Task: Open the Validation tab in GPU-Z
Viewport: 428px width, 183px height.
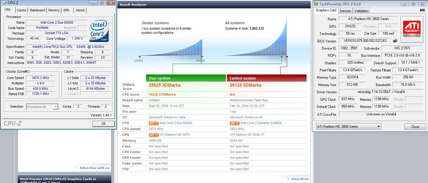Action: click(x=361, y=10)
